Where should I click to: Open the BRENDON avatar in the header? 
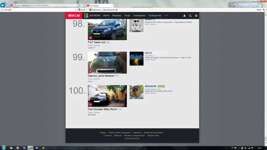point(86,16)
